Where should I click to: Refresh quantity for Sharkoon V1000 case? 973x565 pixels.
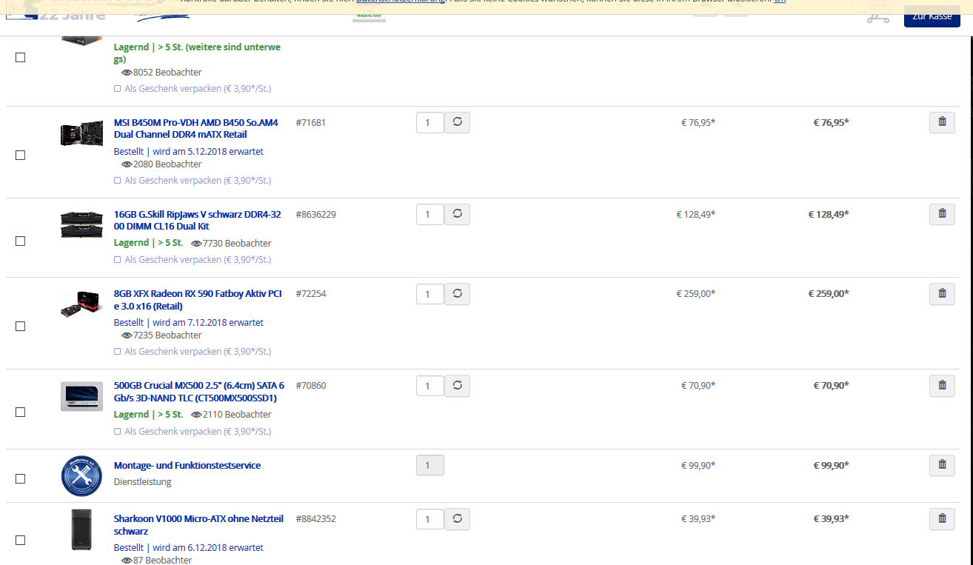click(458, 519)
